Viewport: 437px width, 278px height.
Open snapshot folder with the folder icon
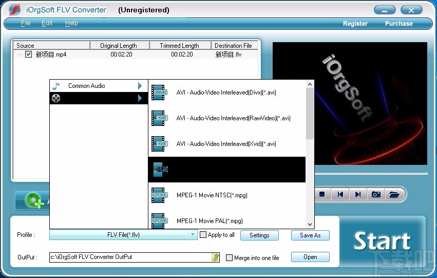pos(394,194)
